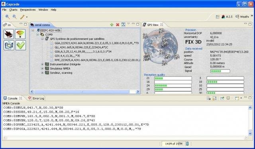The height and width of the screenshot is (149, 255).
Task: Click the display selected console icon
Action: pos(228,98)
